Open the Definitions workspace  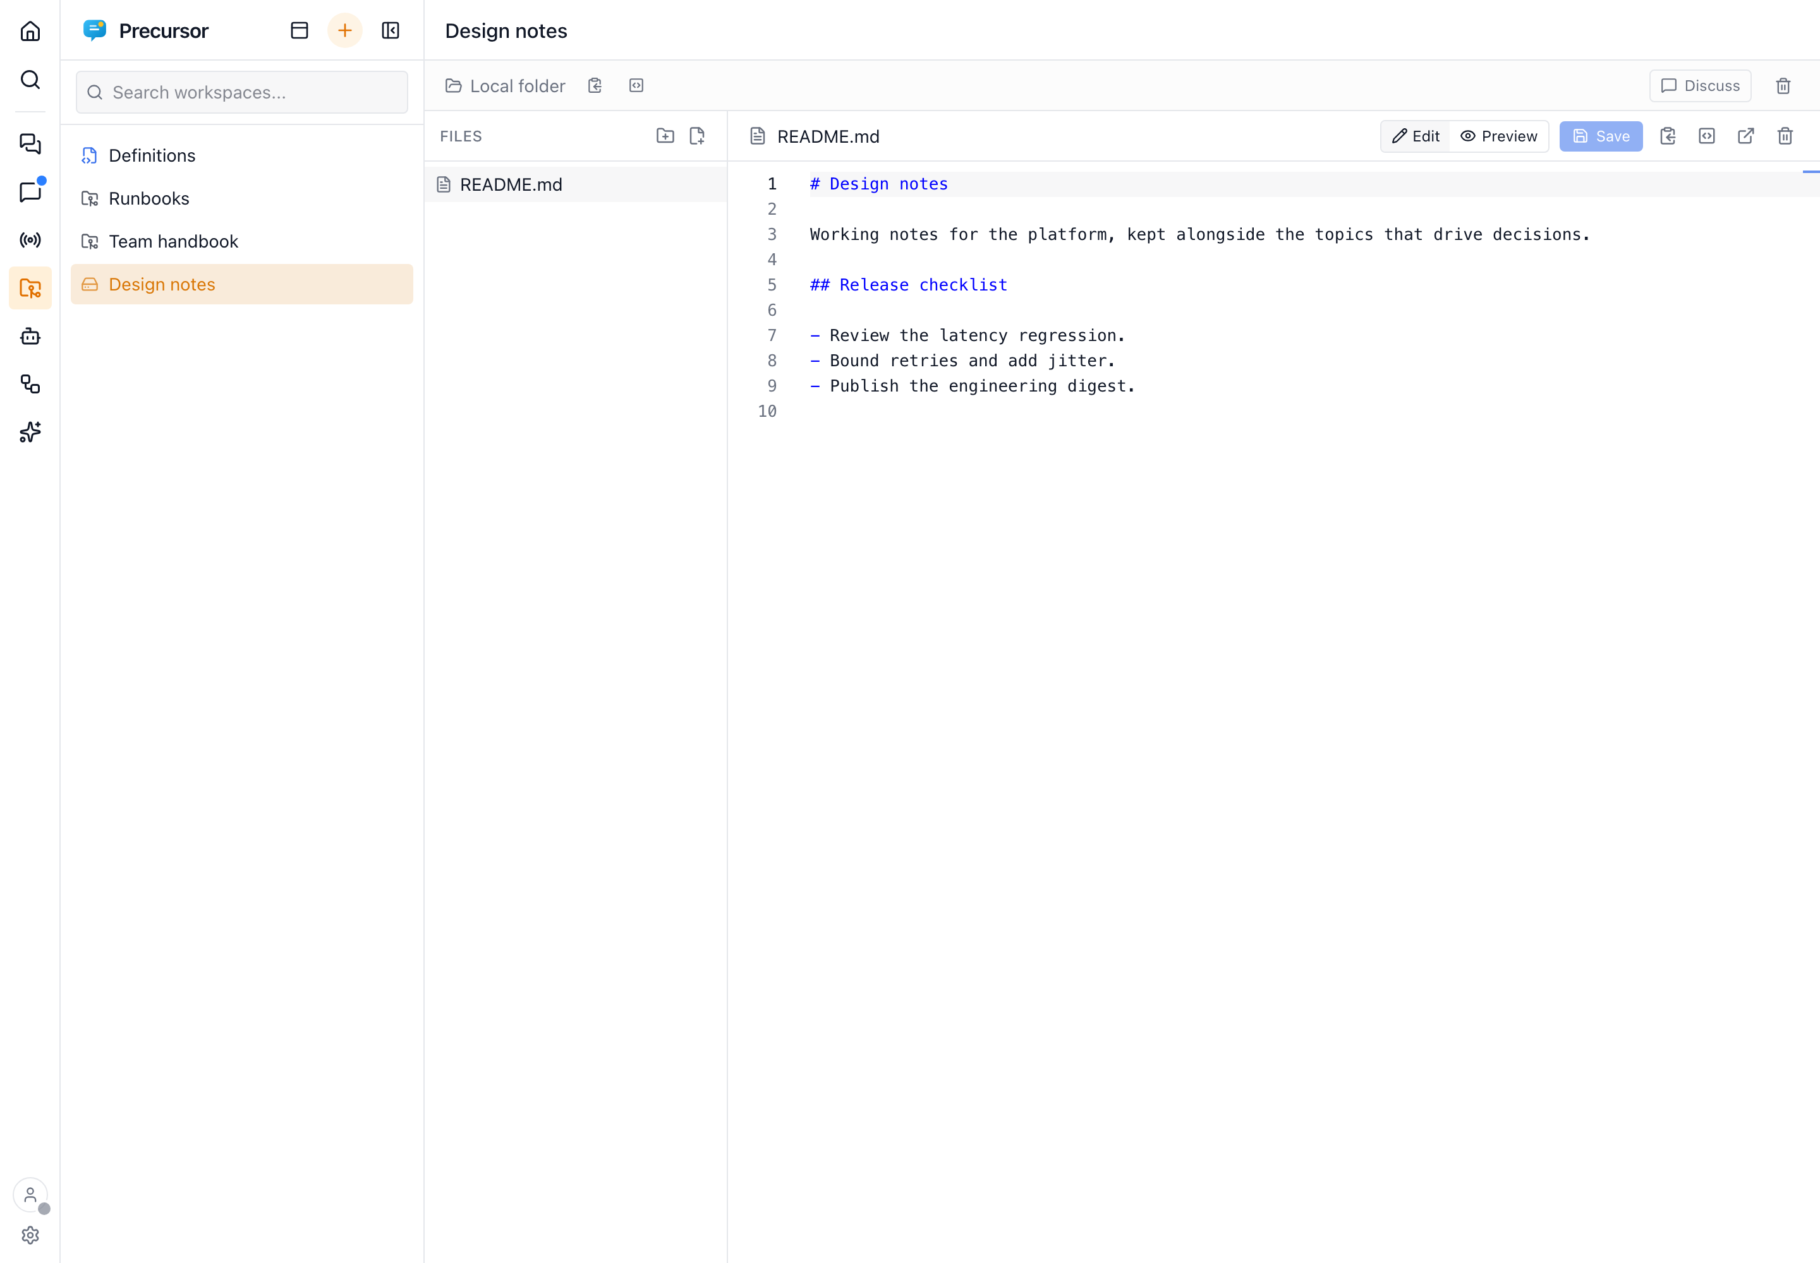(x=241, y=155)
